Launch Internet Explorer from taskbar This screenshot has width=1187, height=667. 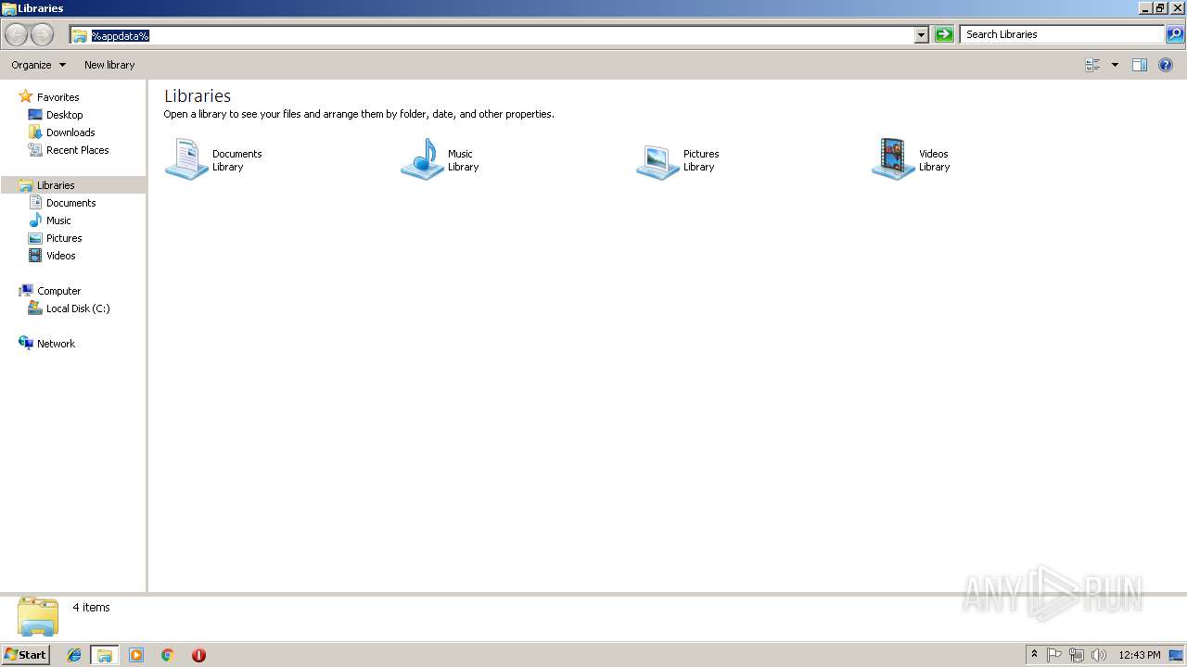click(74, 655)
